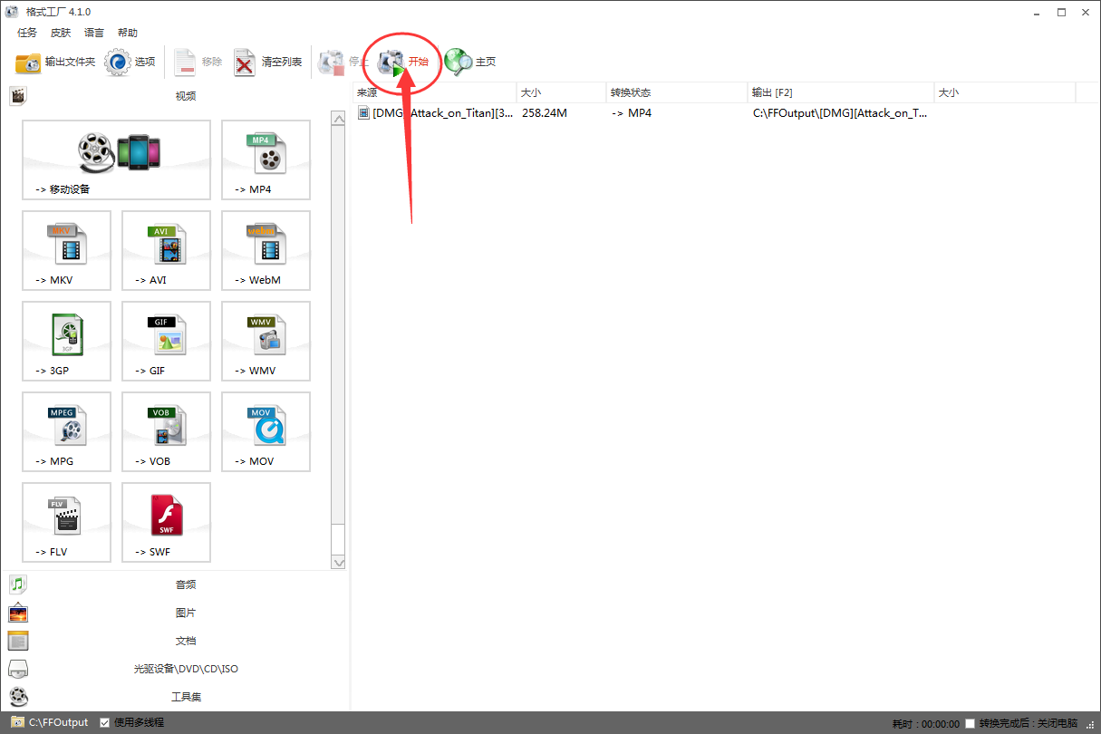
Task: Click the 耗时 : 00:00:00 elapsed time
Action: pos(926,723)
